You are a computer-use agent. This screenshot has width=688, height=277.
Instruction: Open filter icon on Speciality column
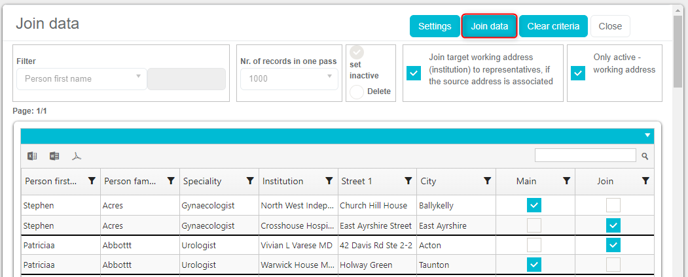250,181
